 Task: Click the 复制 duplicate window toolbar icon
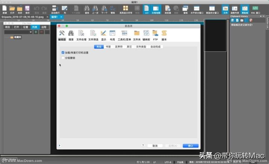coord(185,9)
